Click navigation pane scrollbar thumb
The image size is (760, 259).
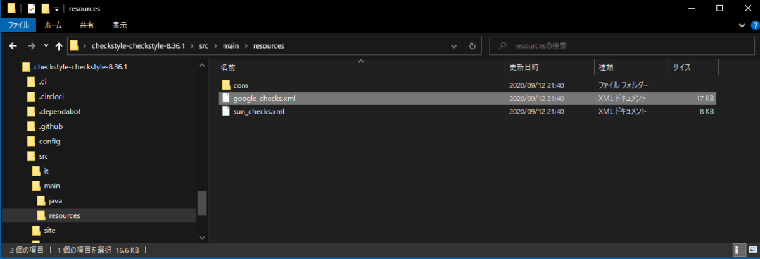[x=202, y=203]
